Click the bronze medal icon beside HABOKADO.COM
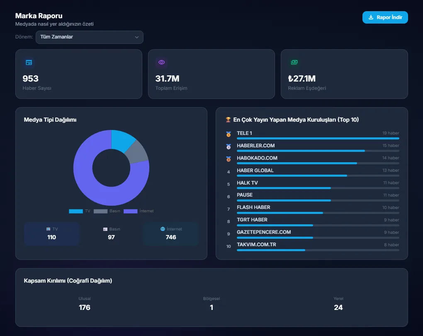423x336 pixels. 229,159
